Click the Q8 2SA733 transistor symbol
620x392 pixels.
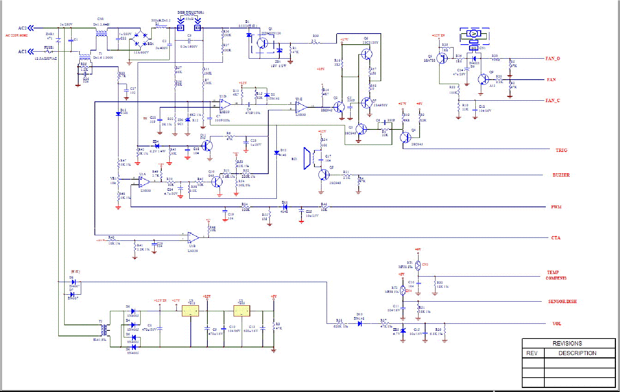coord(442,58)
